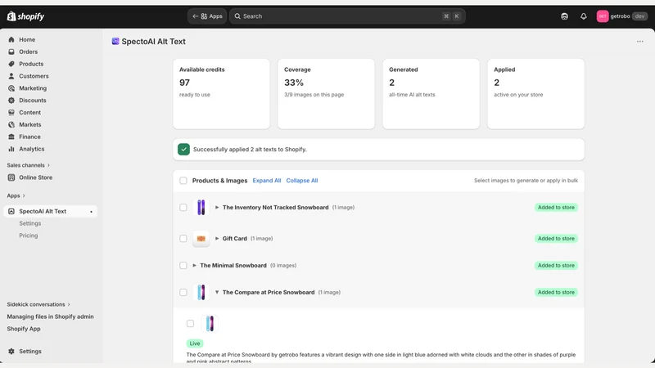The image size is (655, 368).
Task: Open the Online Store channel
Action: coord(35,177)
